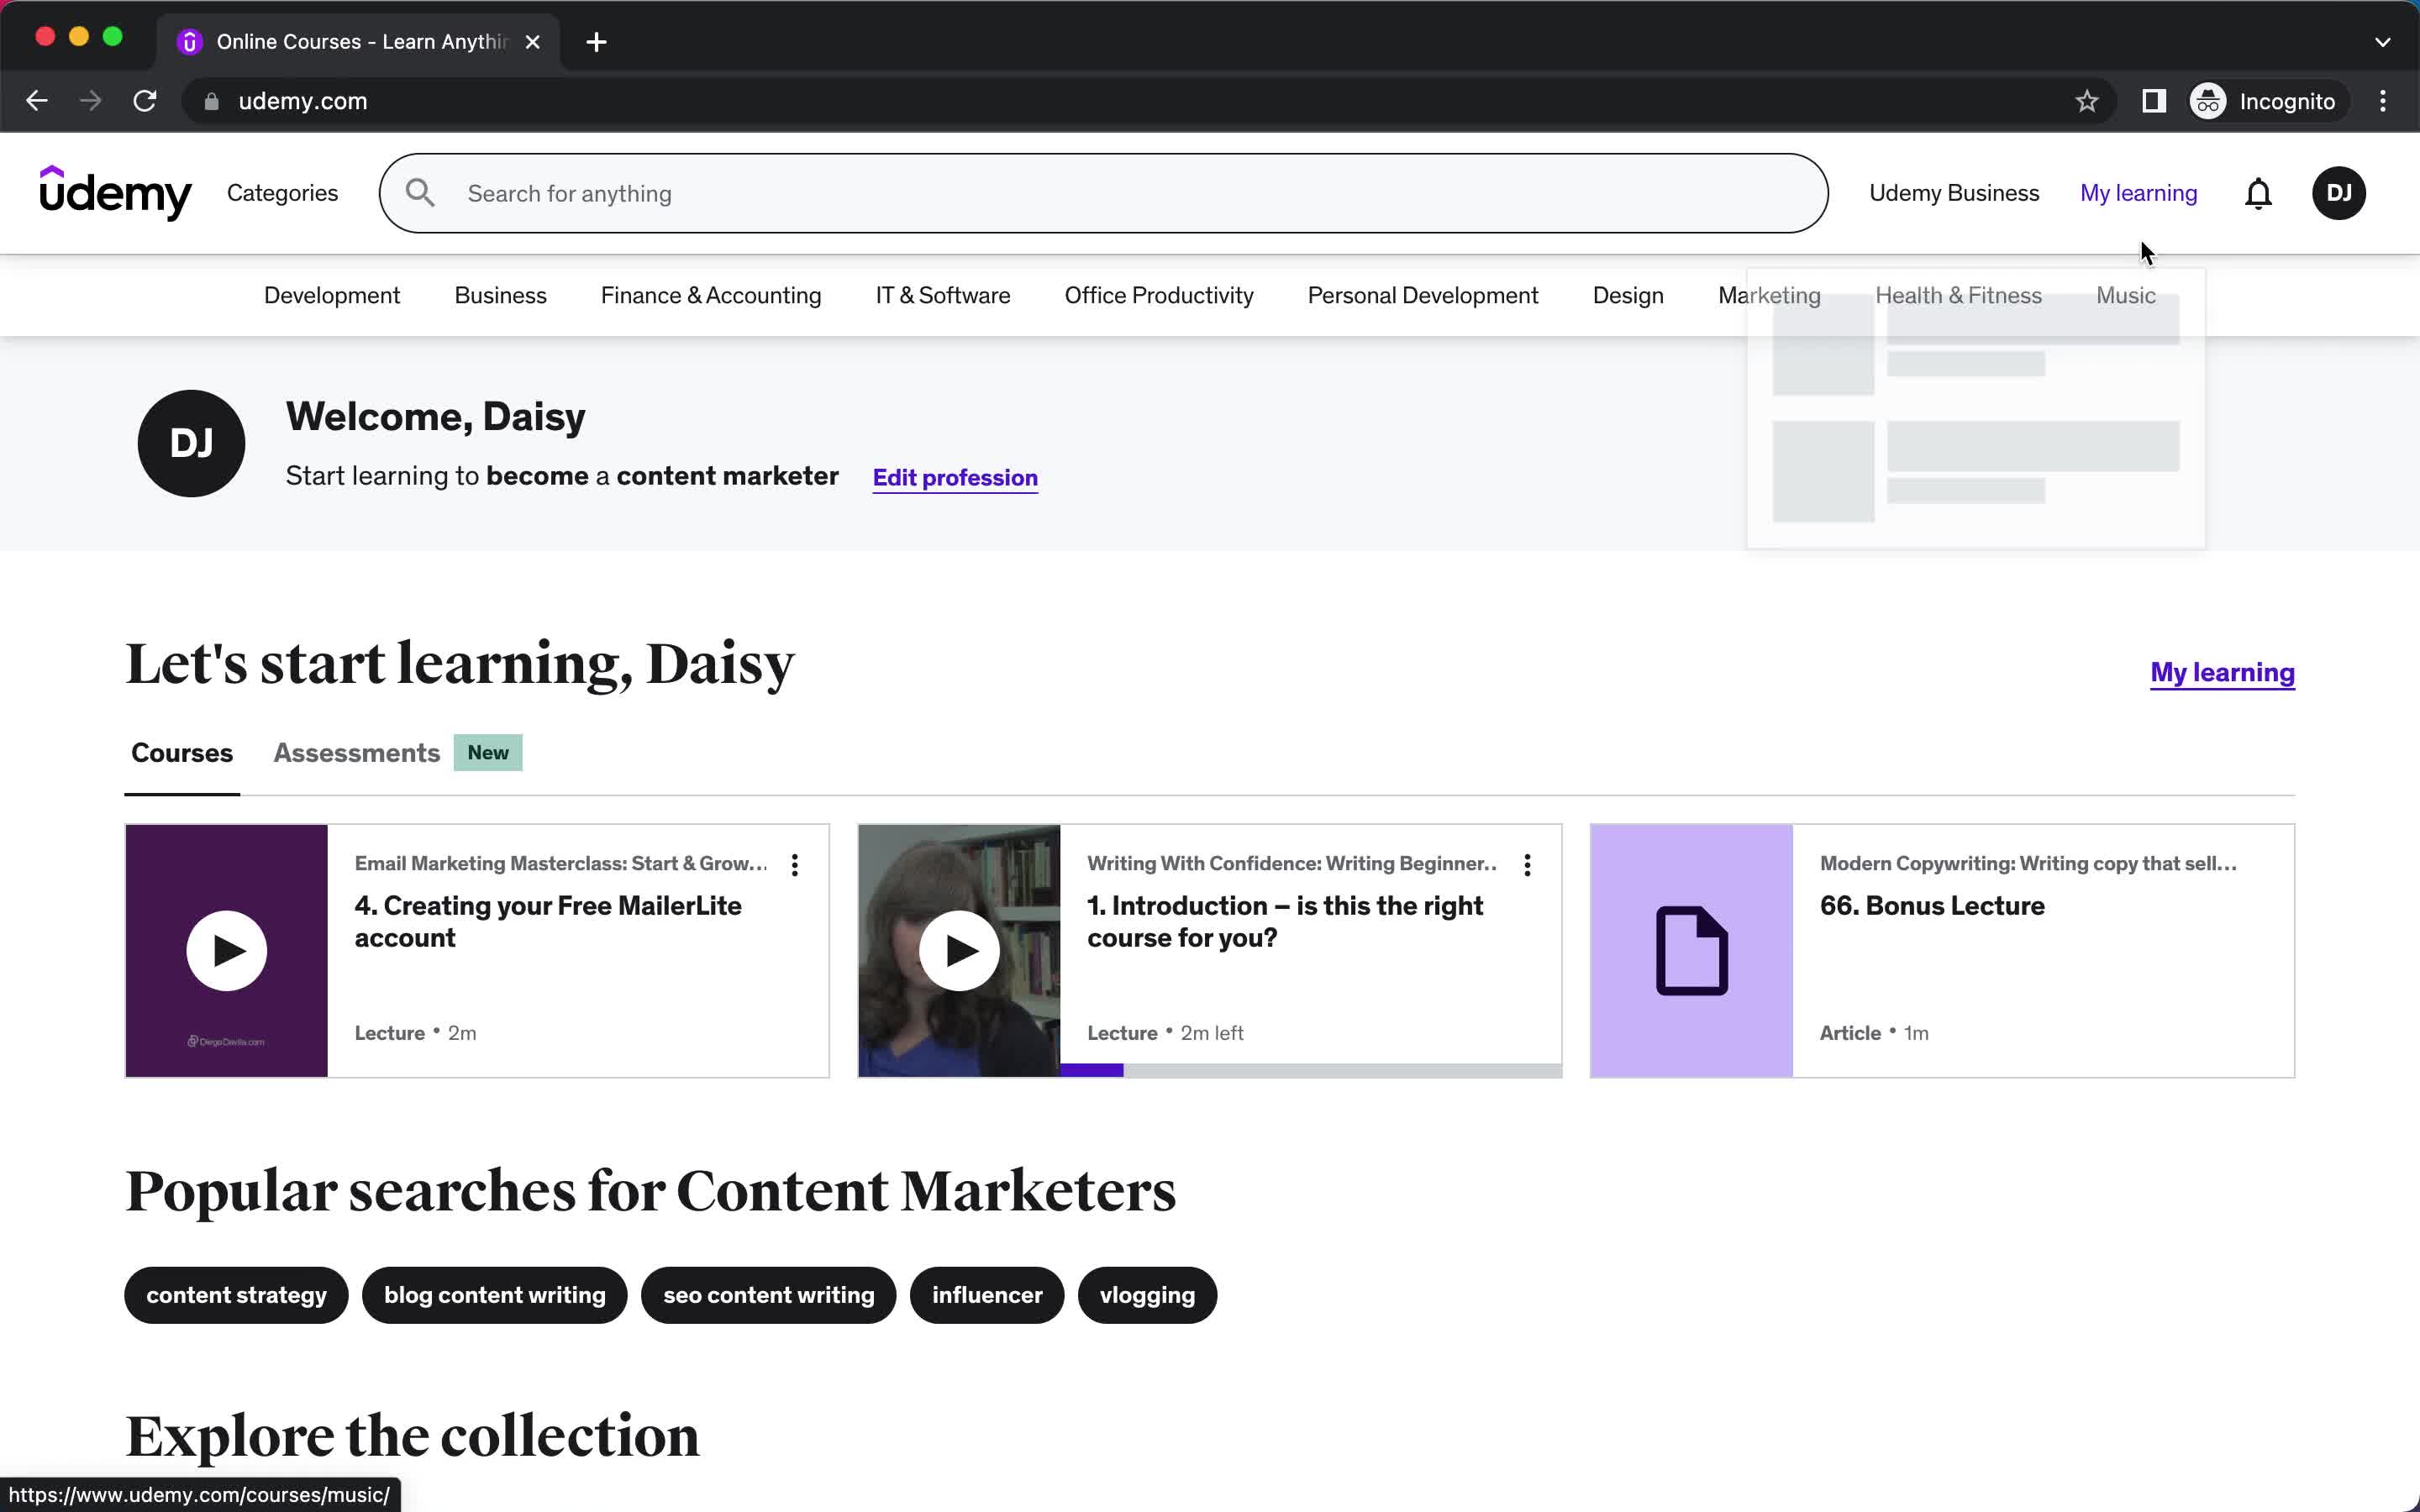This screenshot has height=1512, width=2420.
Task: Click Email Marketing Masterclass course name
Action: point(561,863)
